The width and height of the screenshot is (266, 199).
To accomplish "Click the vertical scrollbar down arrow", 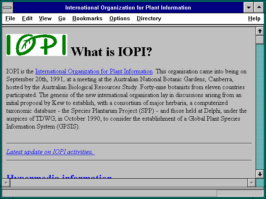I will [x=260, y=174].
